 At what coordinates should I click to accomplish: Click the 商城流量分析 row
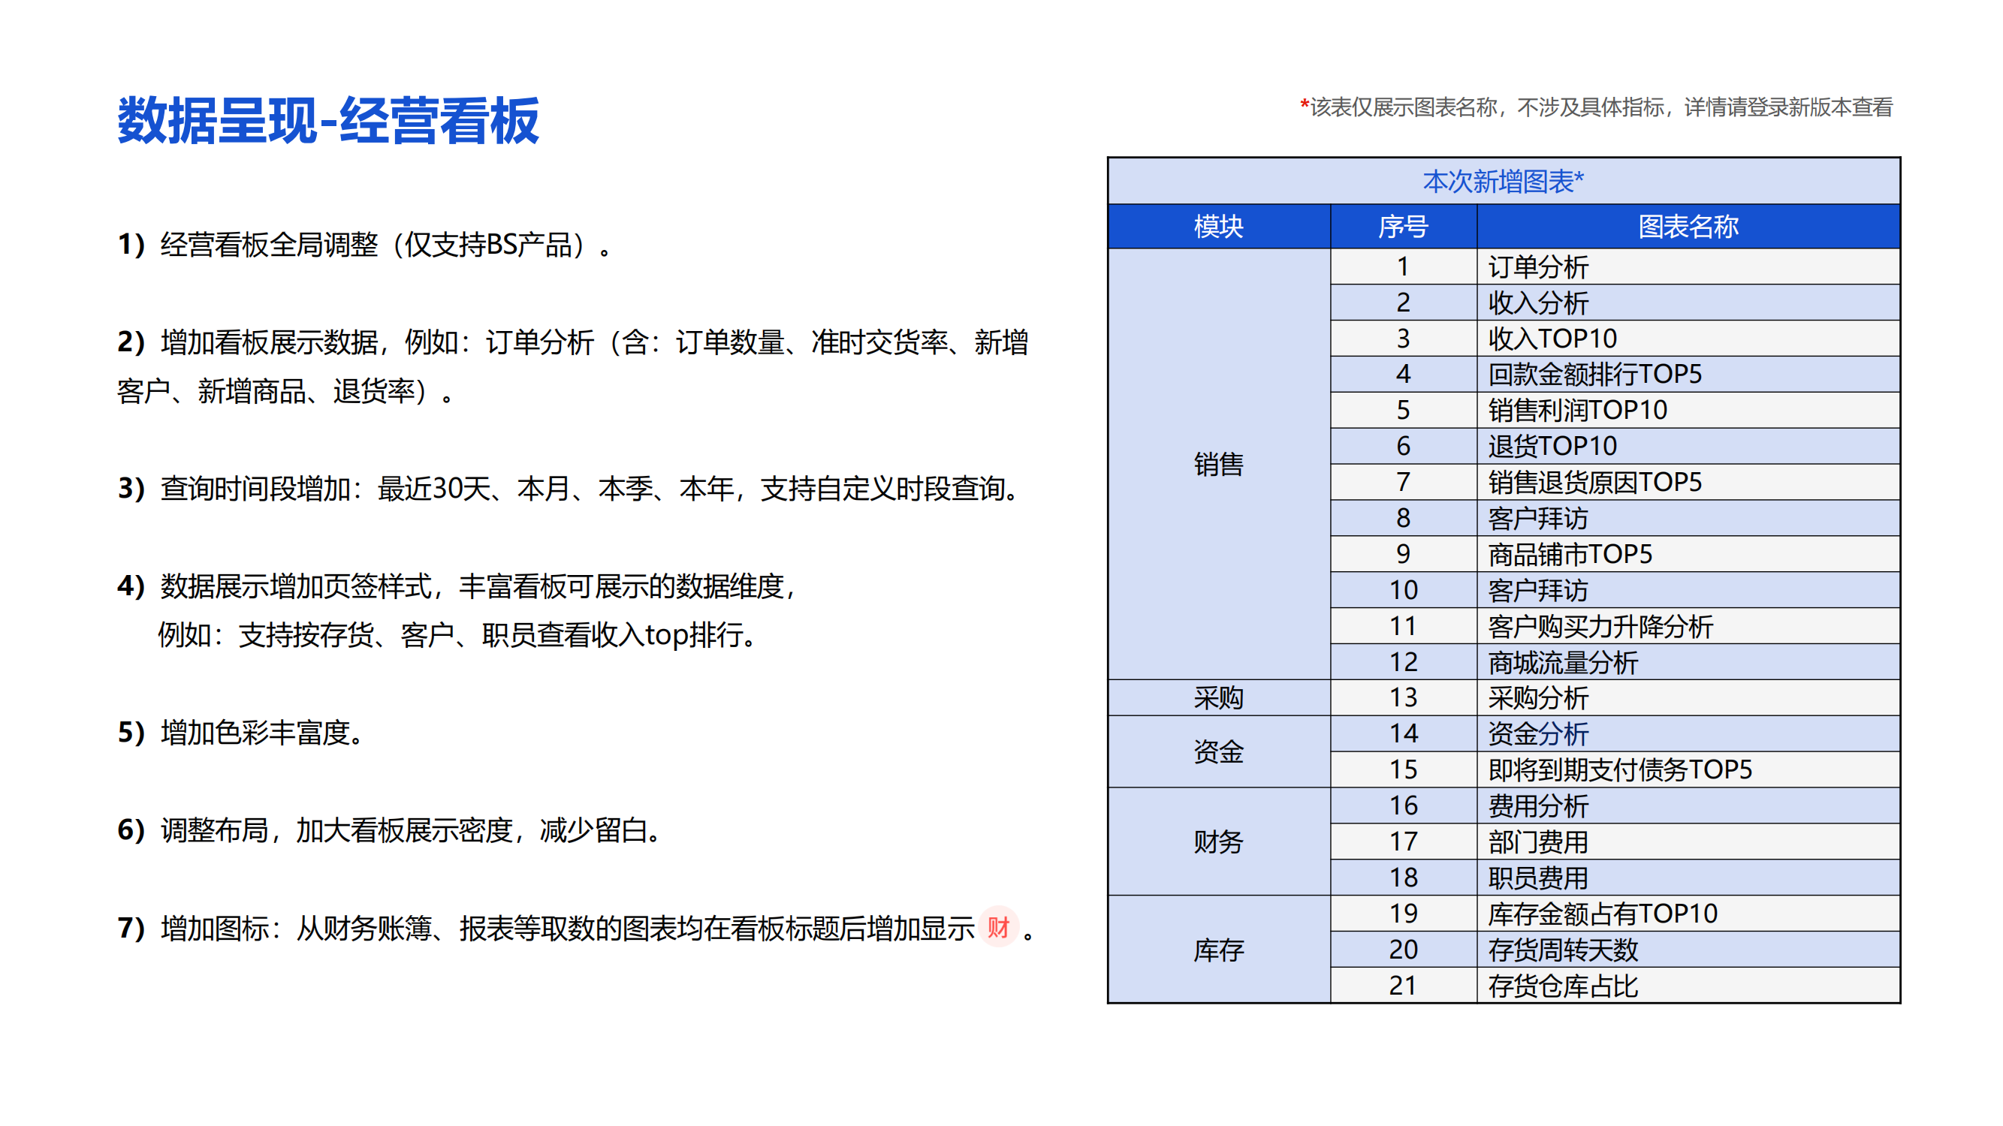[1563, 662]
